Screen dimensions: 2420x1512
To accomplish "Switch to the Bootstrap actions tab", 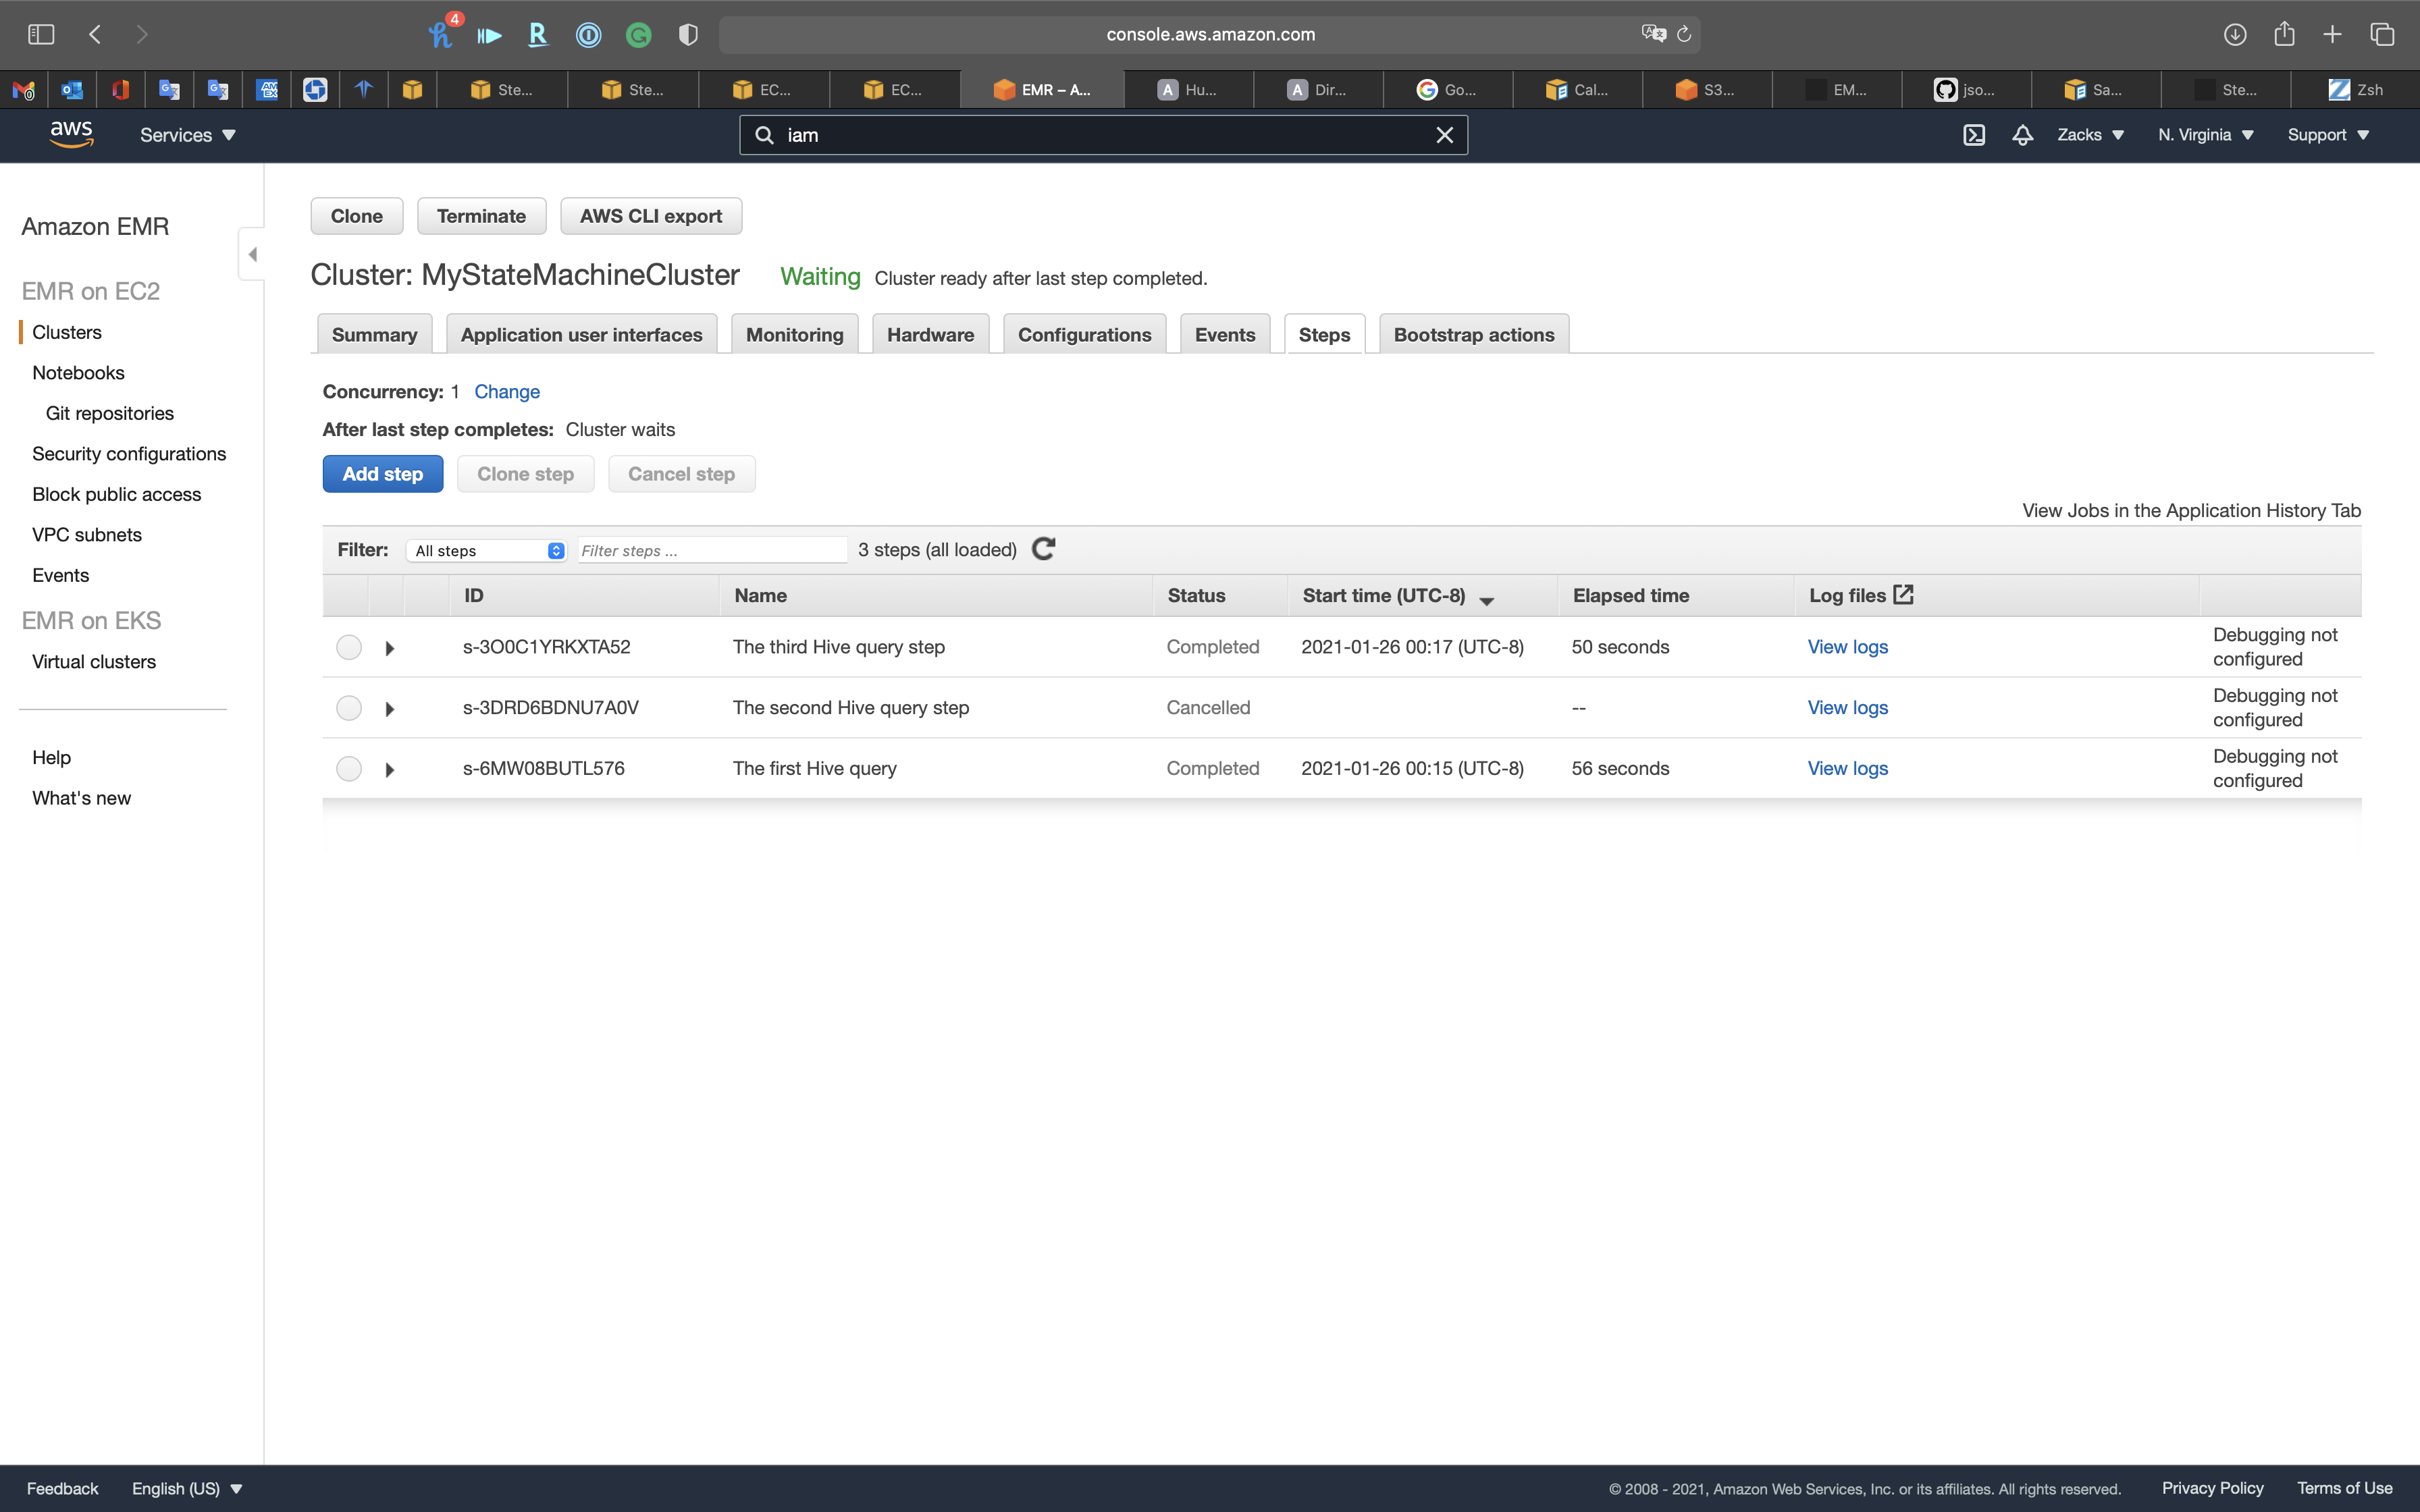I will [1473, 335].
